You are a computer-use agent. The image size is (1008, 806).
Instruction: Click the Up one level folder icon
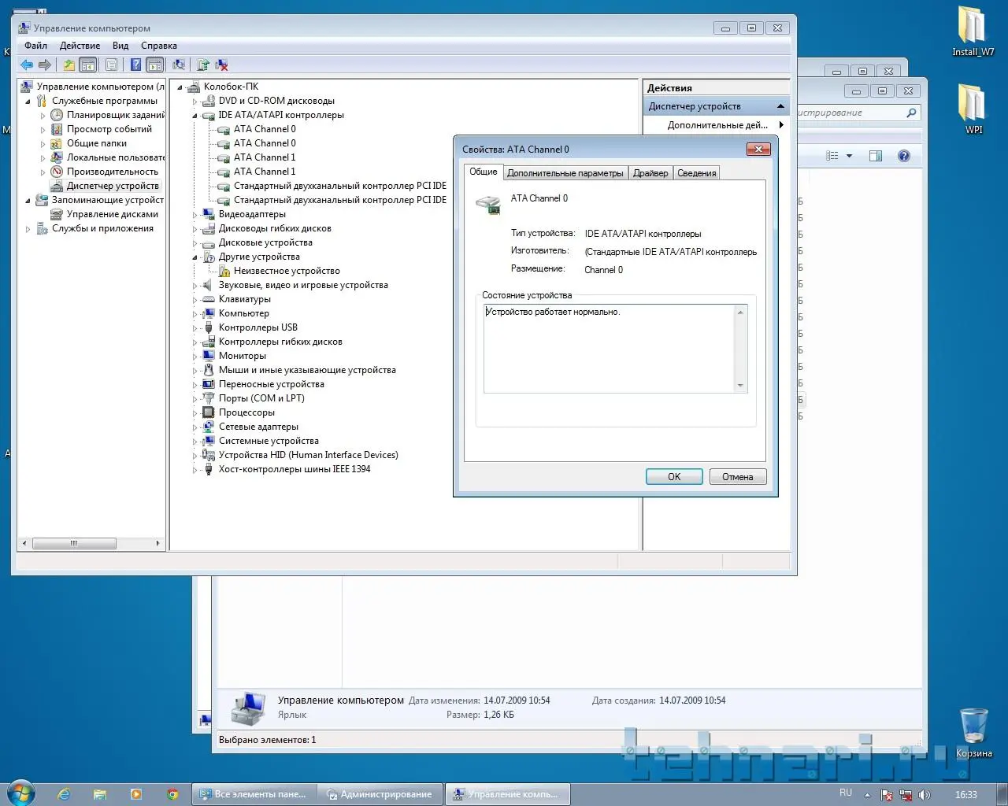click(69, 65)
